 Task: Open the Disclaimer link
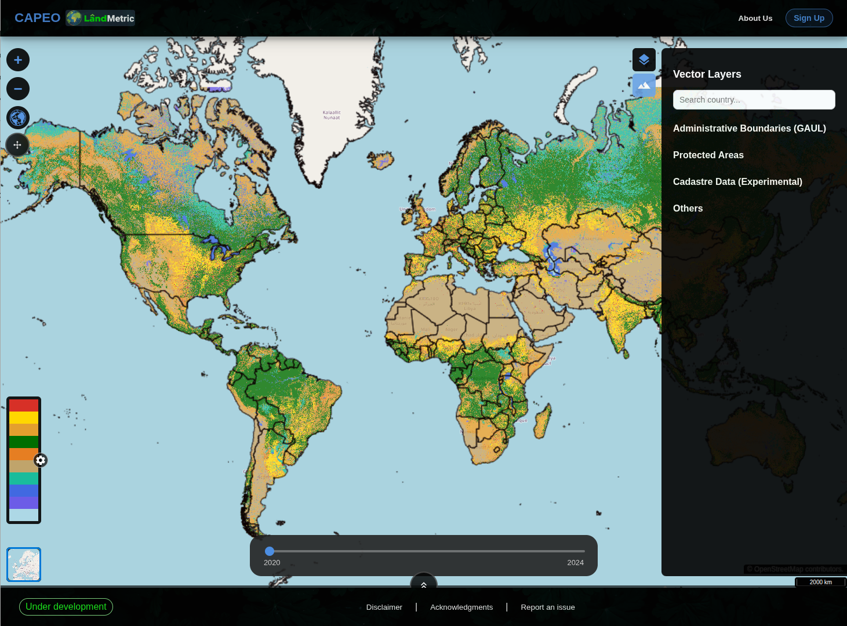point(384,607)
